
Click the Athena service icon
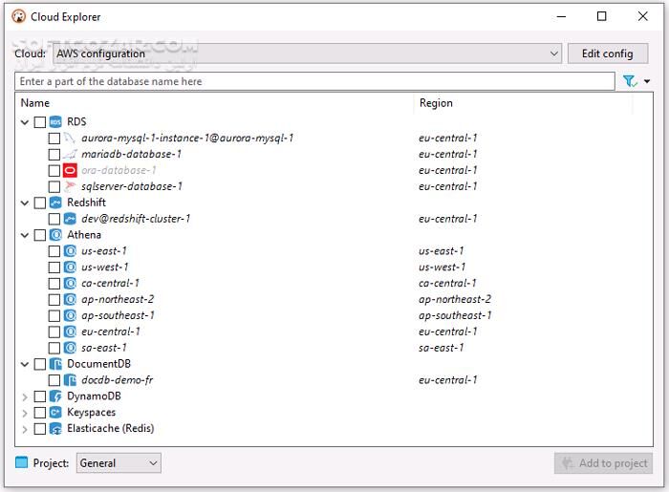click(55, 235)
